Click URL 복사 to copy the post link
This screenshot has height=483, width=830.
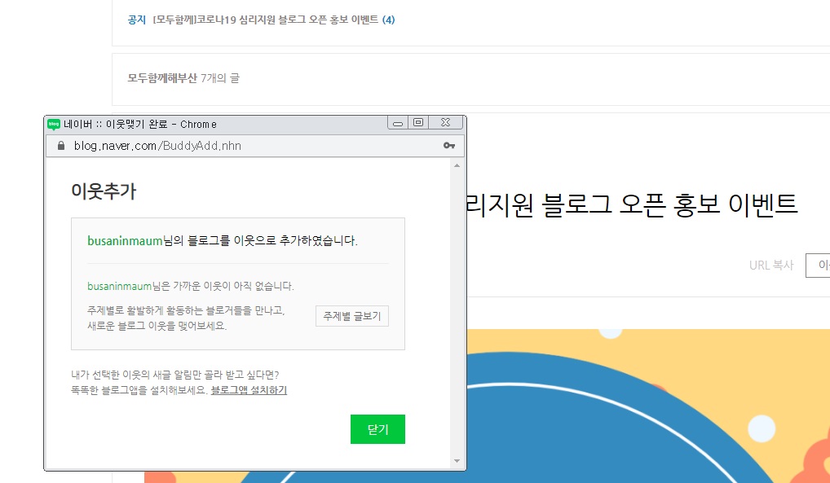pos(770,266)
